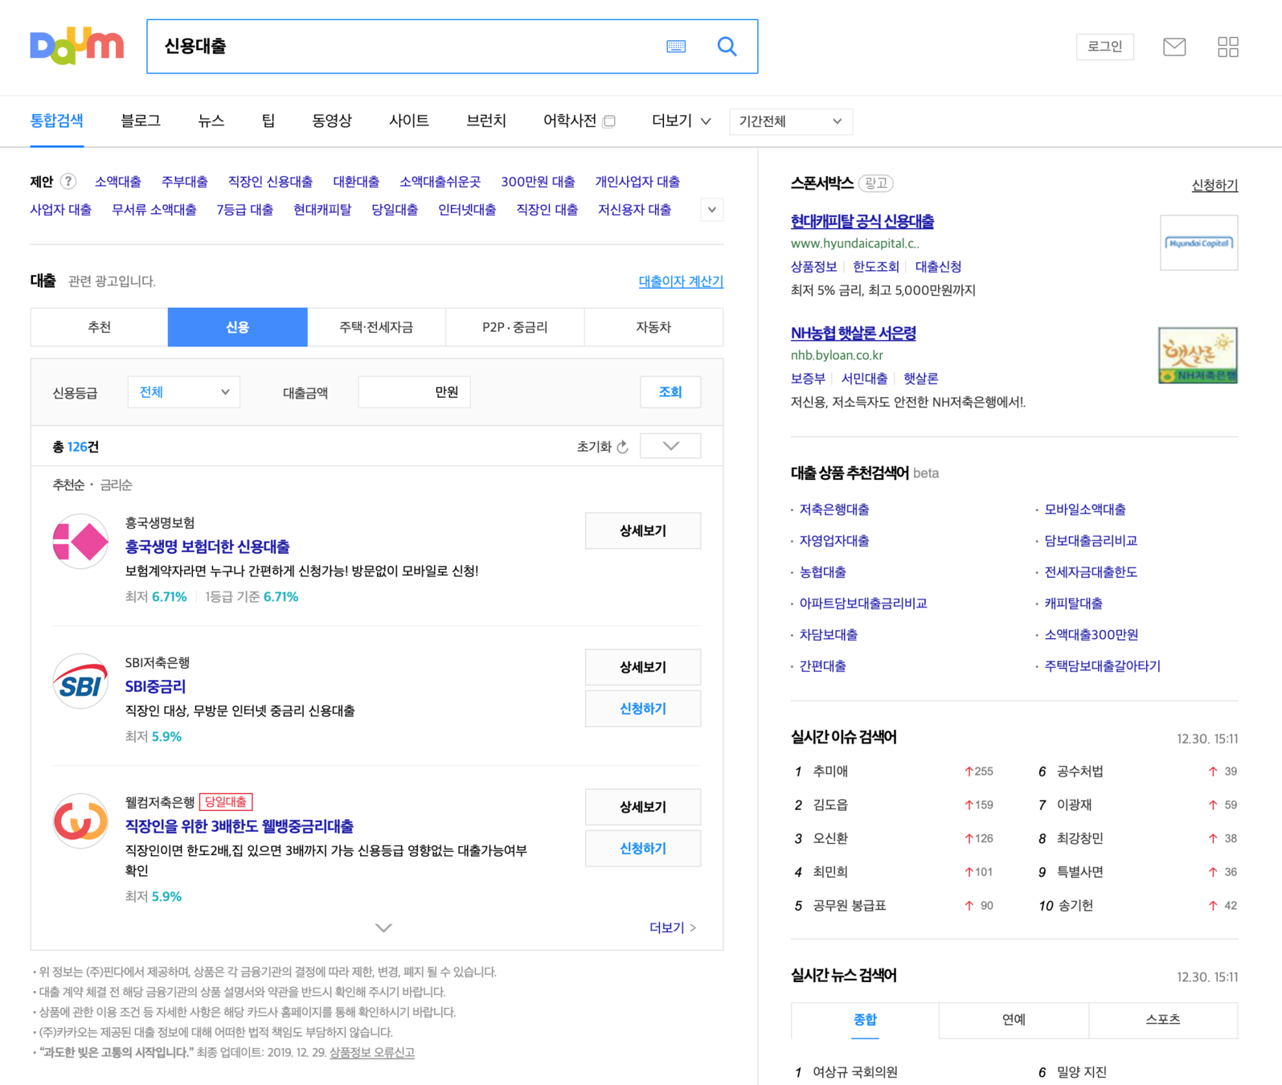Click the 직장인 신용대출 suggestion
This screenshot has height=1085, width=1282.
[270, 182]
